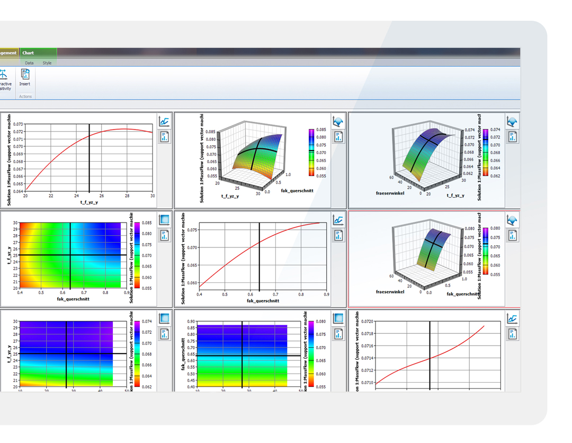Switch to the Style sub-tab
This screenshot has width=572, height=443.
click(x=47, y=63)
